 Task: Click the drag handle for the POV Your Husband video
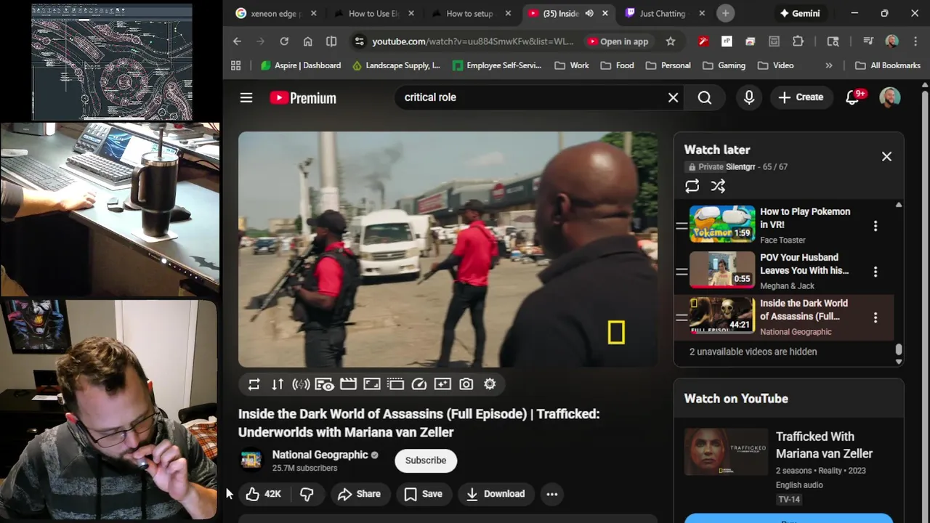tap(682, 272)
